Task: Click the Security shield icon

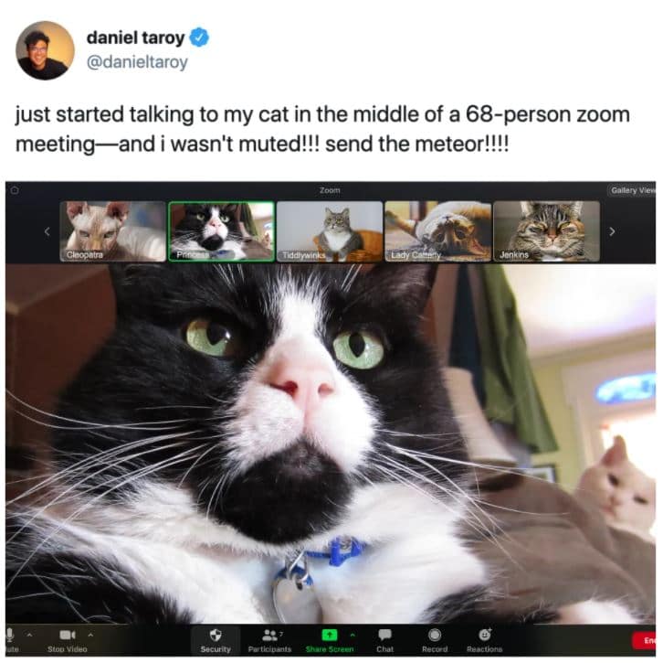Action: (216, 635)
